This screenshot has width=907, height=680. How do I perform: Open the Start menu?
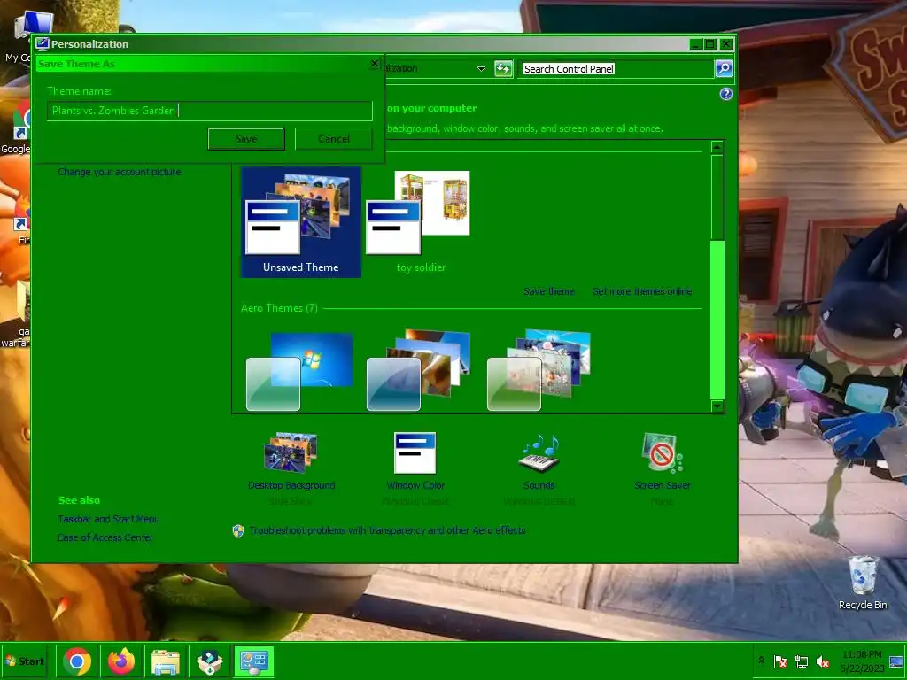click(x=25, y=661)
